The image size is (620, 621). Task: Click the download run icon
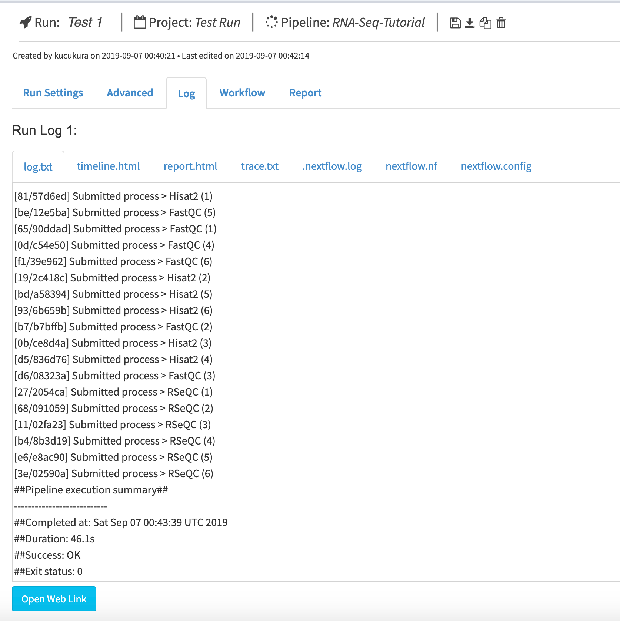click(470, 23)
